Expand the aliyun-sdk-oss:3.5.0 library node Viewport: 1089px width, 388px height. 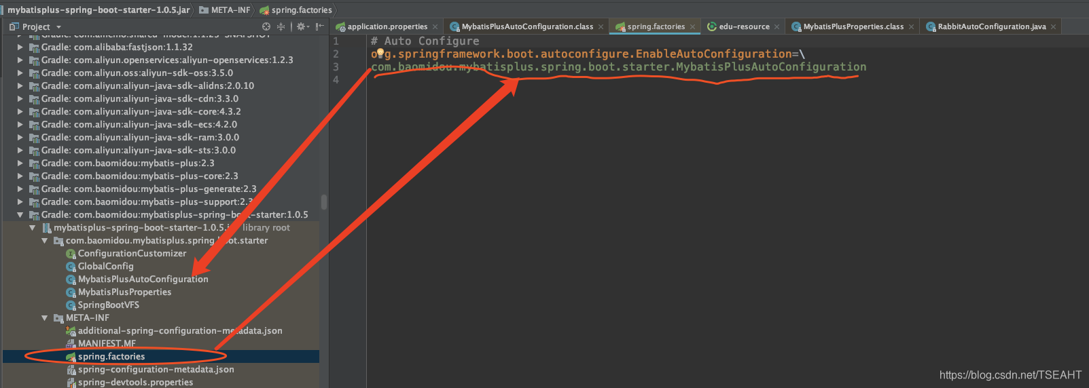pyautogui.click(x=20, y=73)
